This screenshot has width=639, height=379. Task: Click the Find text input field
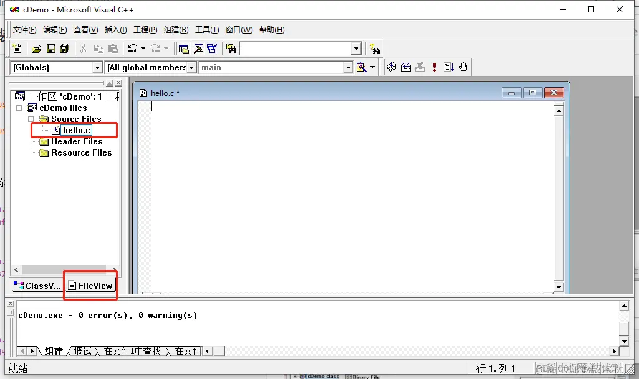(296, 49)
